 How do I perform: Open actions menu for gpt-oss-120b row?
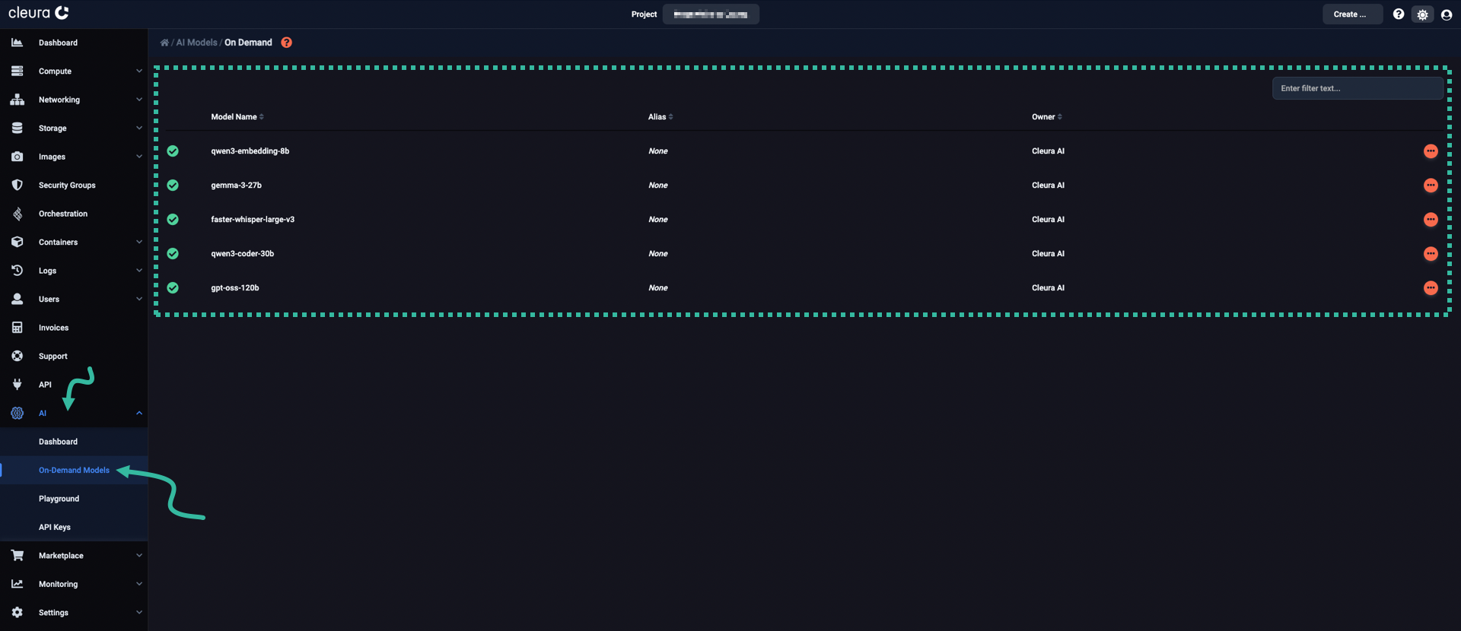[1431, 288]
